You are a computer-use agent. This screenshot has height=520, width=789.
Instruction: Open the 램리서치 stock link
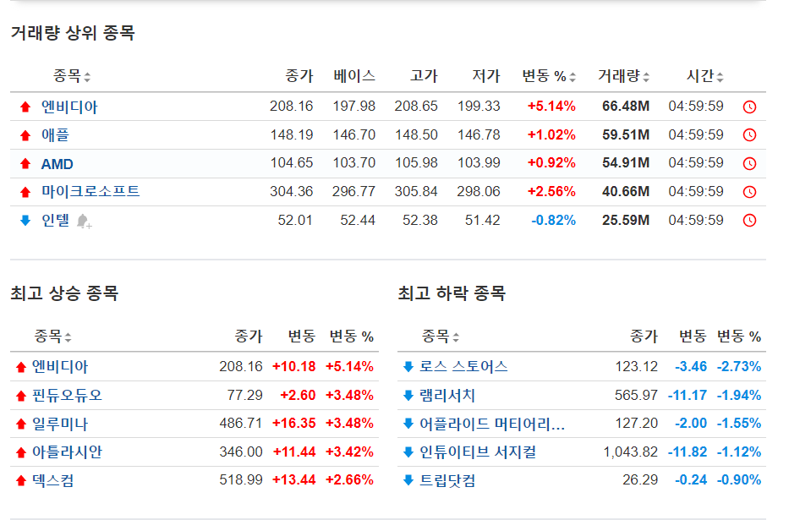tap(447, 395)
